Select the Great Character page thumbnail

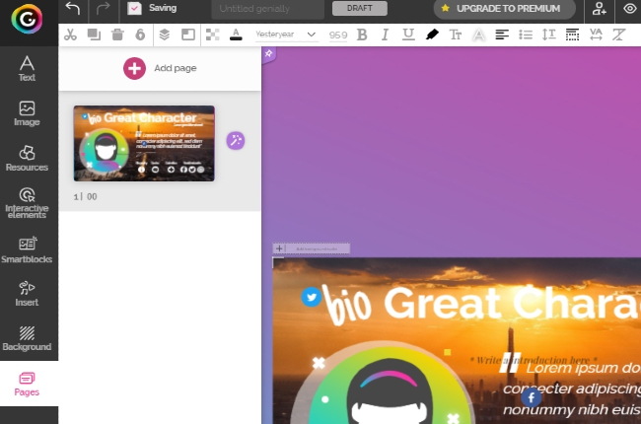pos(144,144)
